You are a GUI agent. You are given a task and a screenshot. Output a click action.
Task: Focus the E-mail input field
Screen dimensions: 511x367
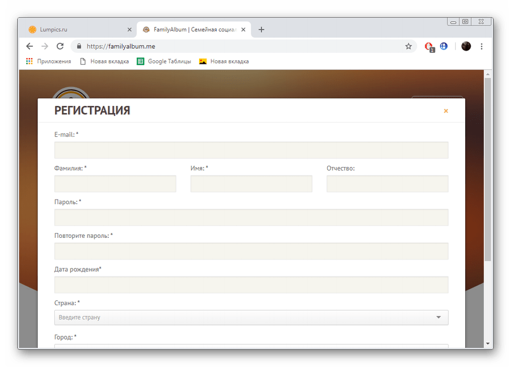tap(251, 150)
